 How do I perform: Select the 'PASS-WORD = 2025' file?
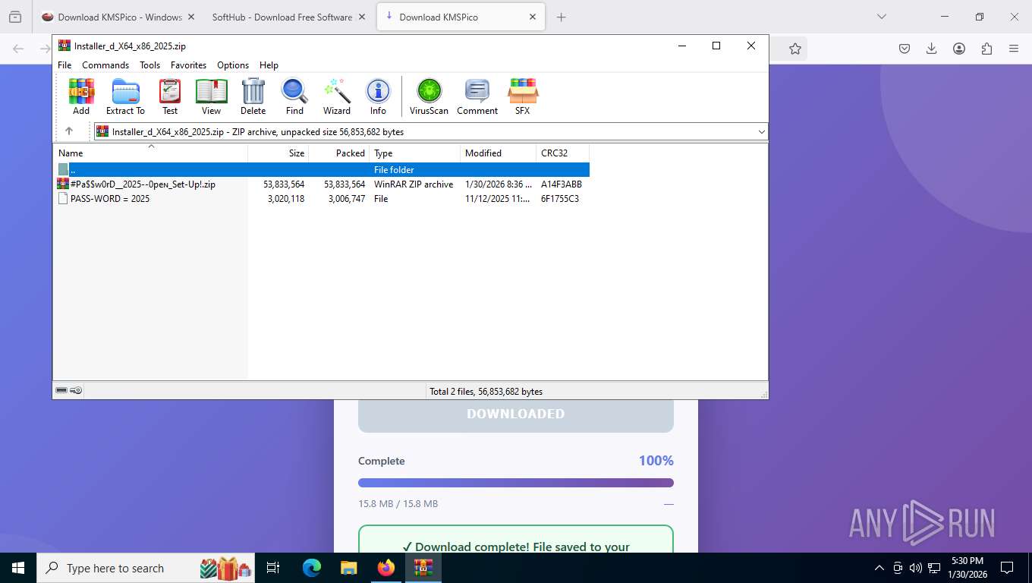click(x=322, y=199)
